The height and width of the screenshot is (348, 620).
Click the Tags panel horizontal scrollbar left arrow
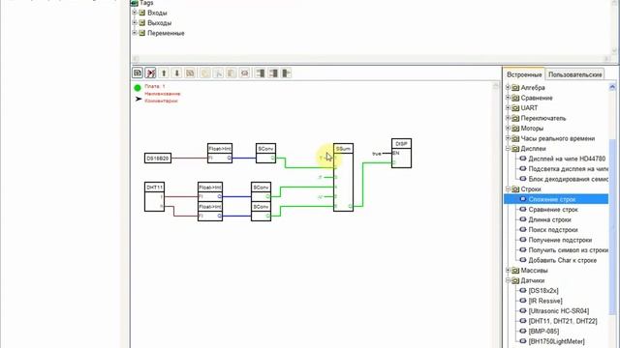coord(136,59)
